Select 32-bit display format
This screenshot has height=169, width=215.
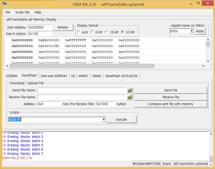[x=122, y=32]
